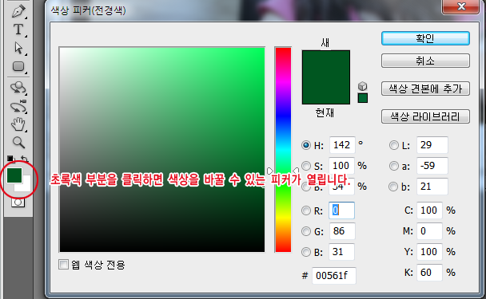The image size is (486, 299).
Task: Select the Type tool
Action: (x=18, y=30)
